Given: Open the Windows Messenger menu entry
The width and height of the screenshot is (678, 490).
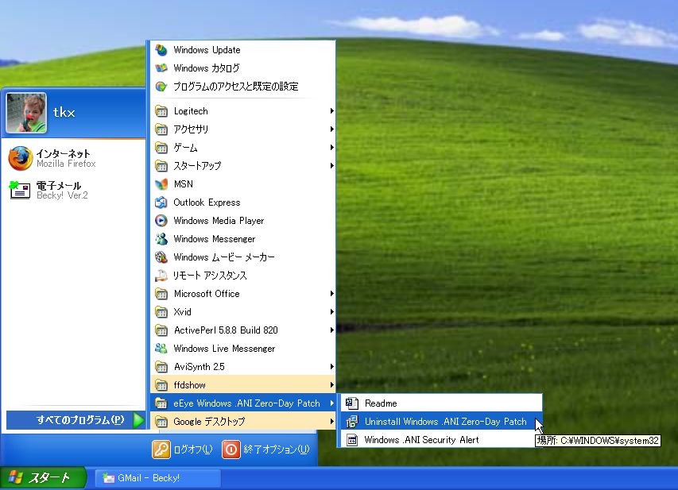Looking at the screenshot, I should pyautogui.click(x=243, y=239).
